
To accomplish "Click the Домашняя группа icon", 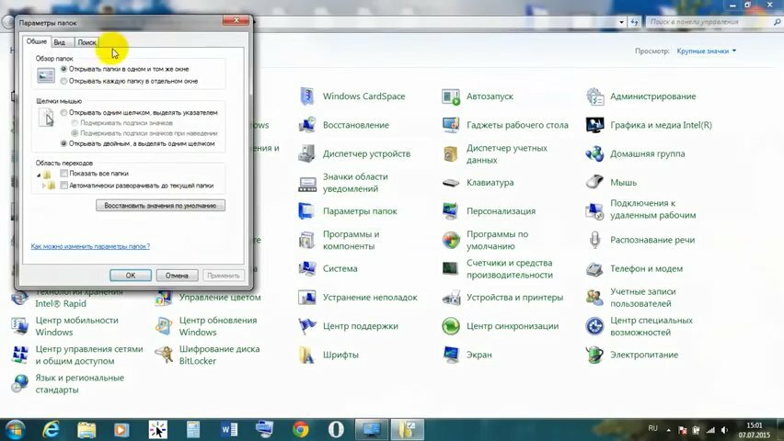I will pos(594,153).
